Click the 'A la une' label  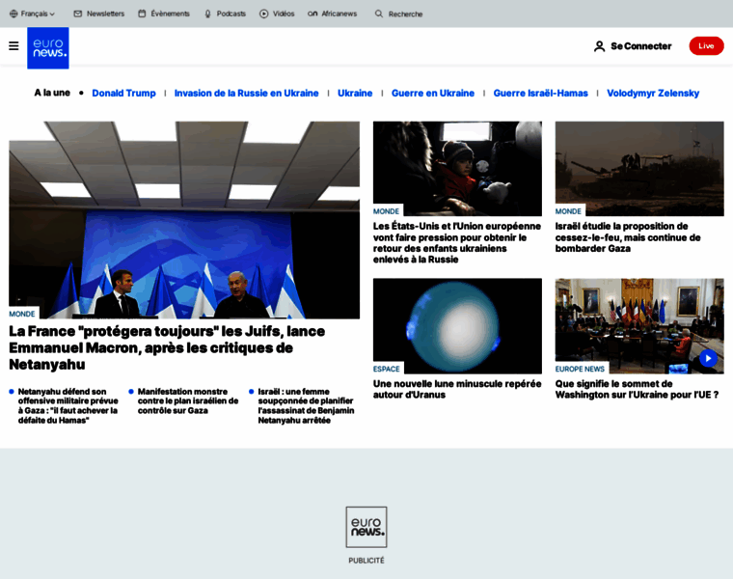pyautogui.click(x=52, y=93)
